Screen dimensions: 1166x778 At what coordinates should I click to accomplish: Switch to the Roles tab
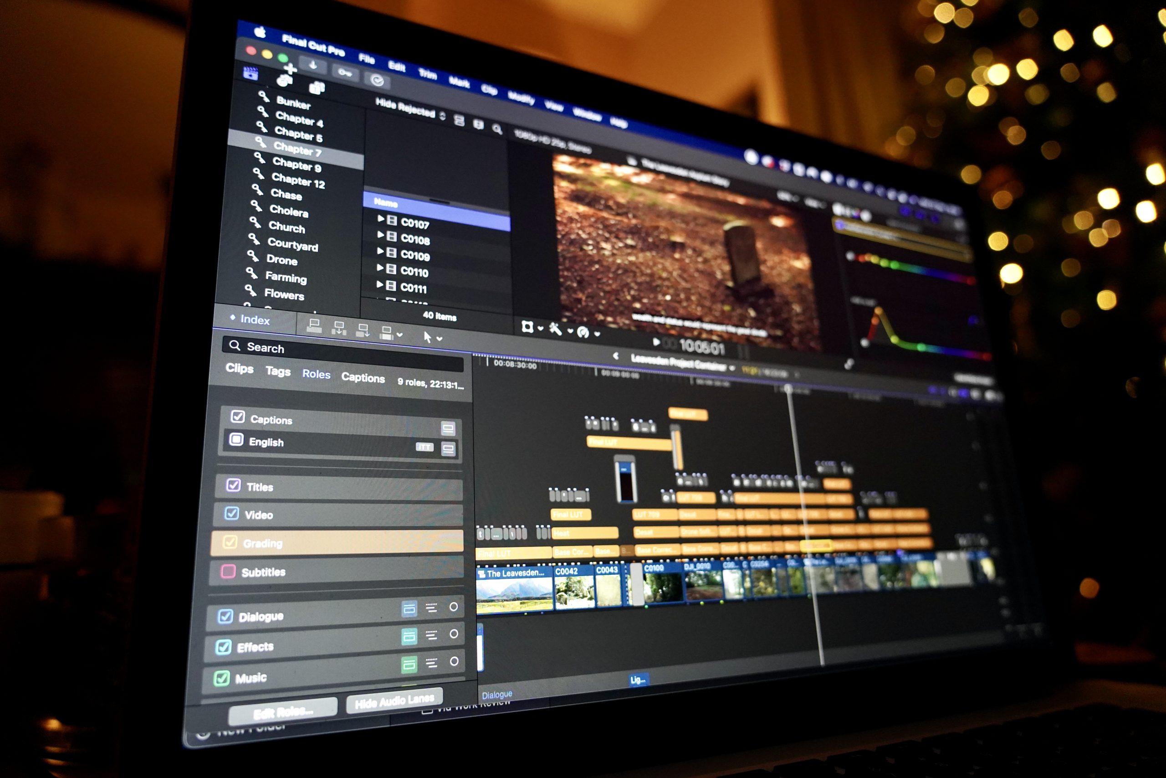click(316, 374)
